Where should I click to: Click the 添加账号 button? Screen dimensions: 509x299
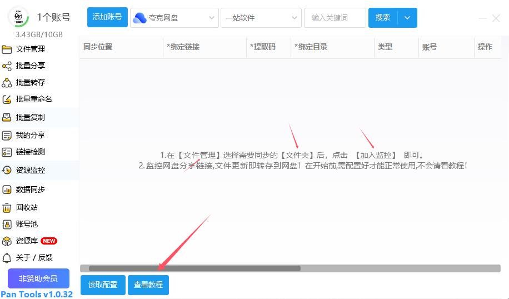click(x=107, y=17)
